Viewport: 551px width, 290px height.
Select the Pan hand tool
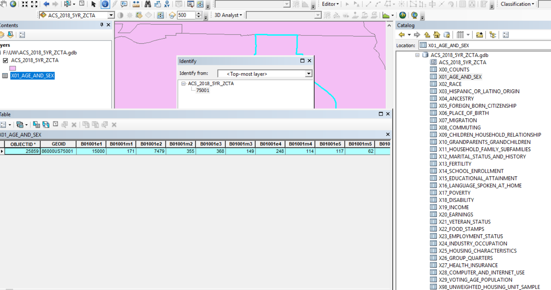click(x=3, y=4)
